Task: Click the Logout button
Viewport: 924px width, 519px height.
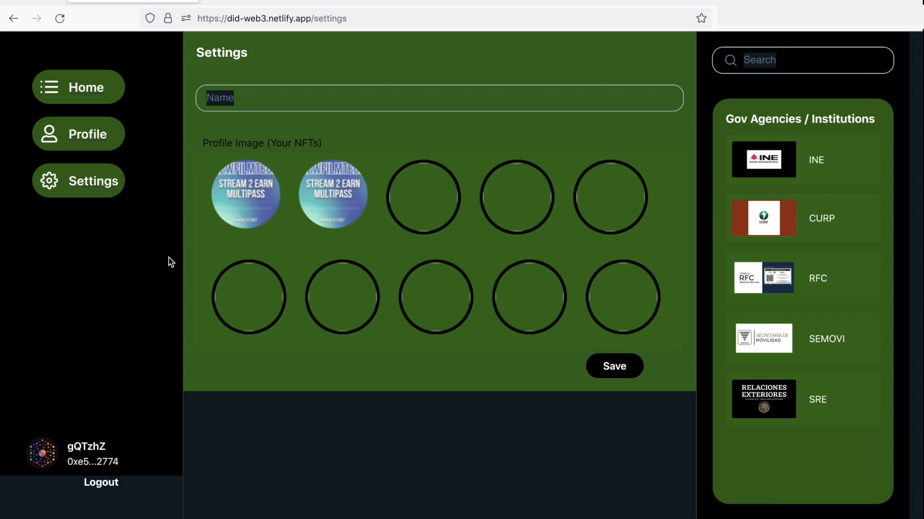Action: (101, 482)
